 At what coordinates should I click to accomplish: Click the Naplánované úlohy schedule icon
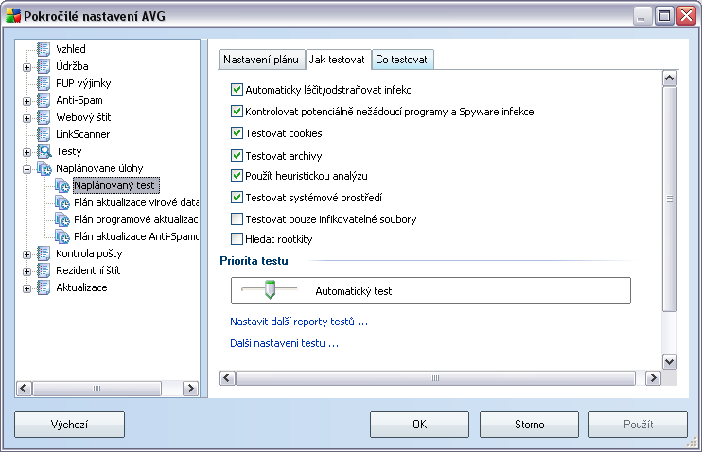coord(44,168)
